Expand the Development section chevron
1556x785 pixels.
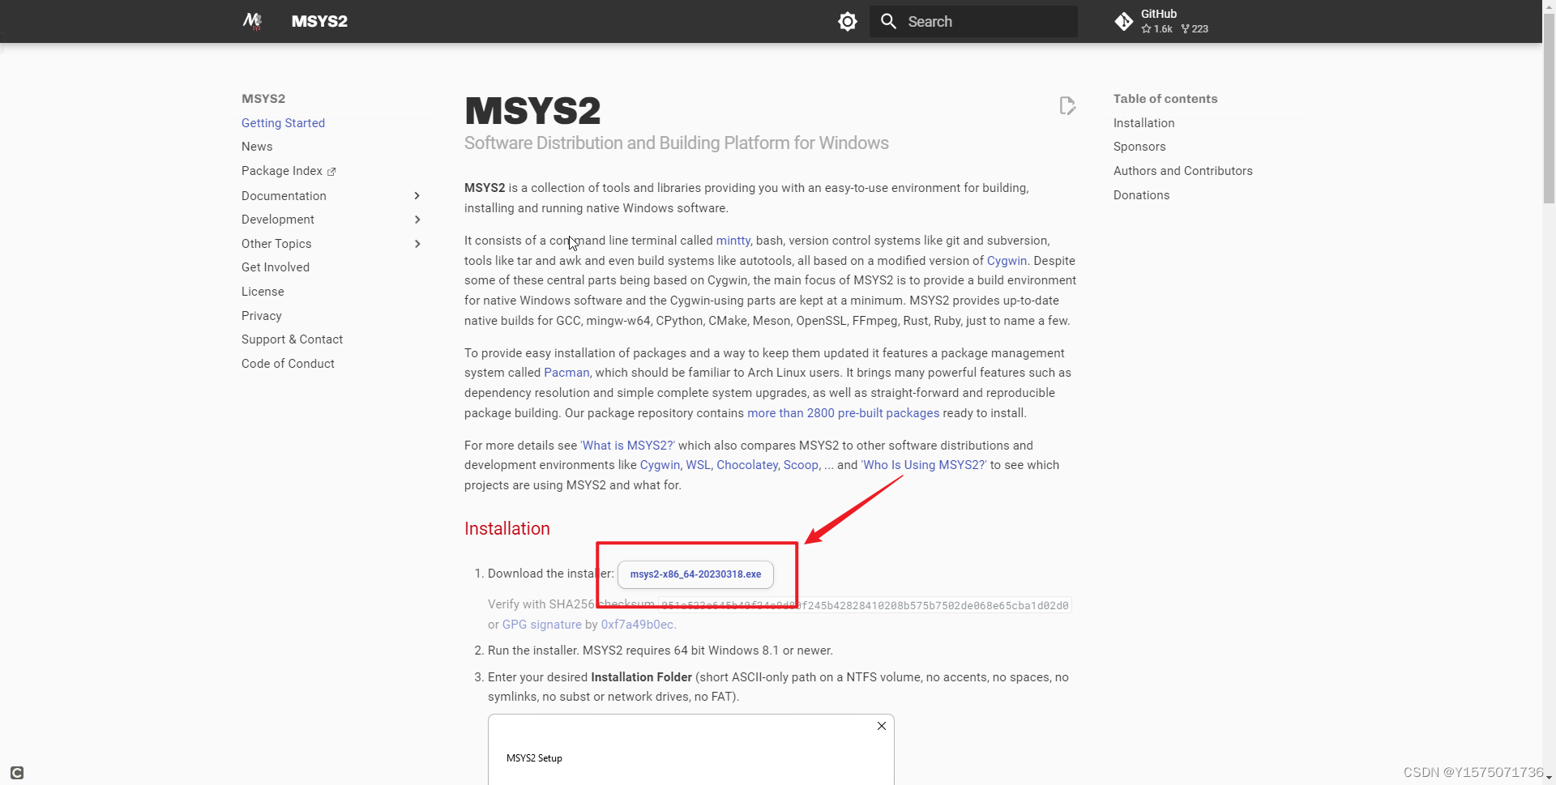click(417, 220)
